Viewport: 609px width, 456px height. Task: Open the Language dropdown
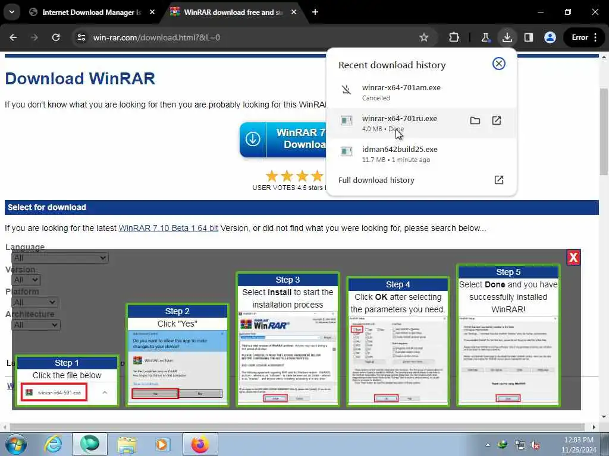[60, 258]
